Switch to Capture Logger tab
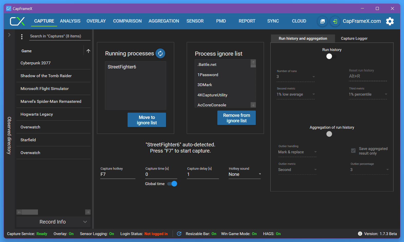 click(354, 38)
